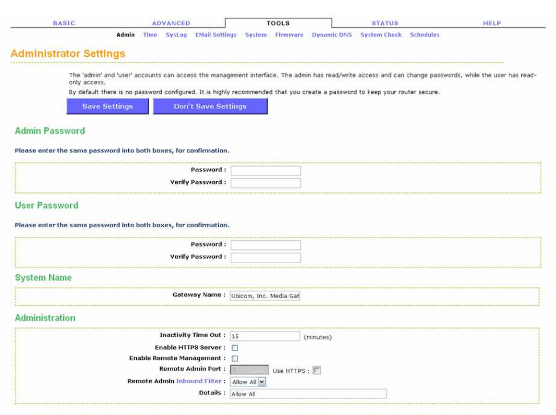Viewport: 556px width, 415px height.
Task: Open the HELP tab
Action: point(492,23)
